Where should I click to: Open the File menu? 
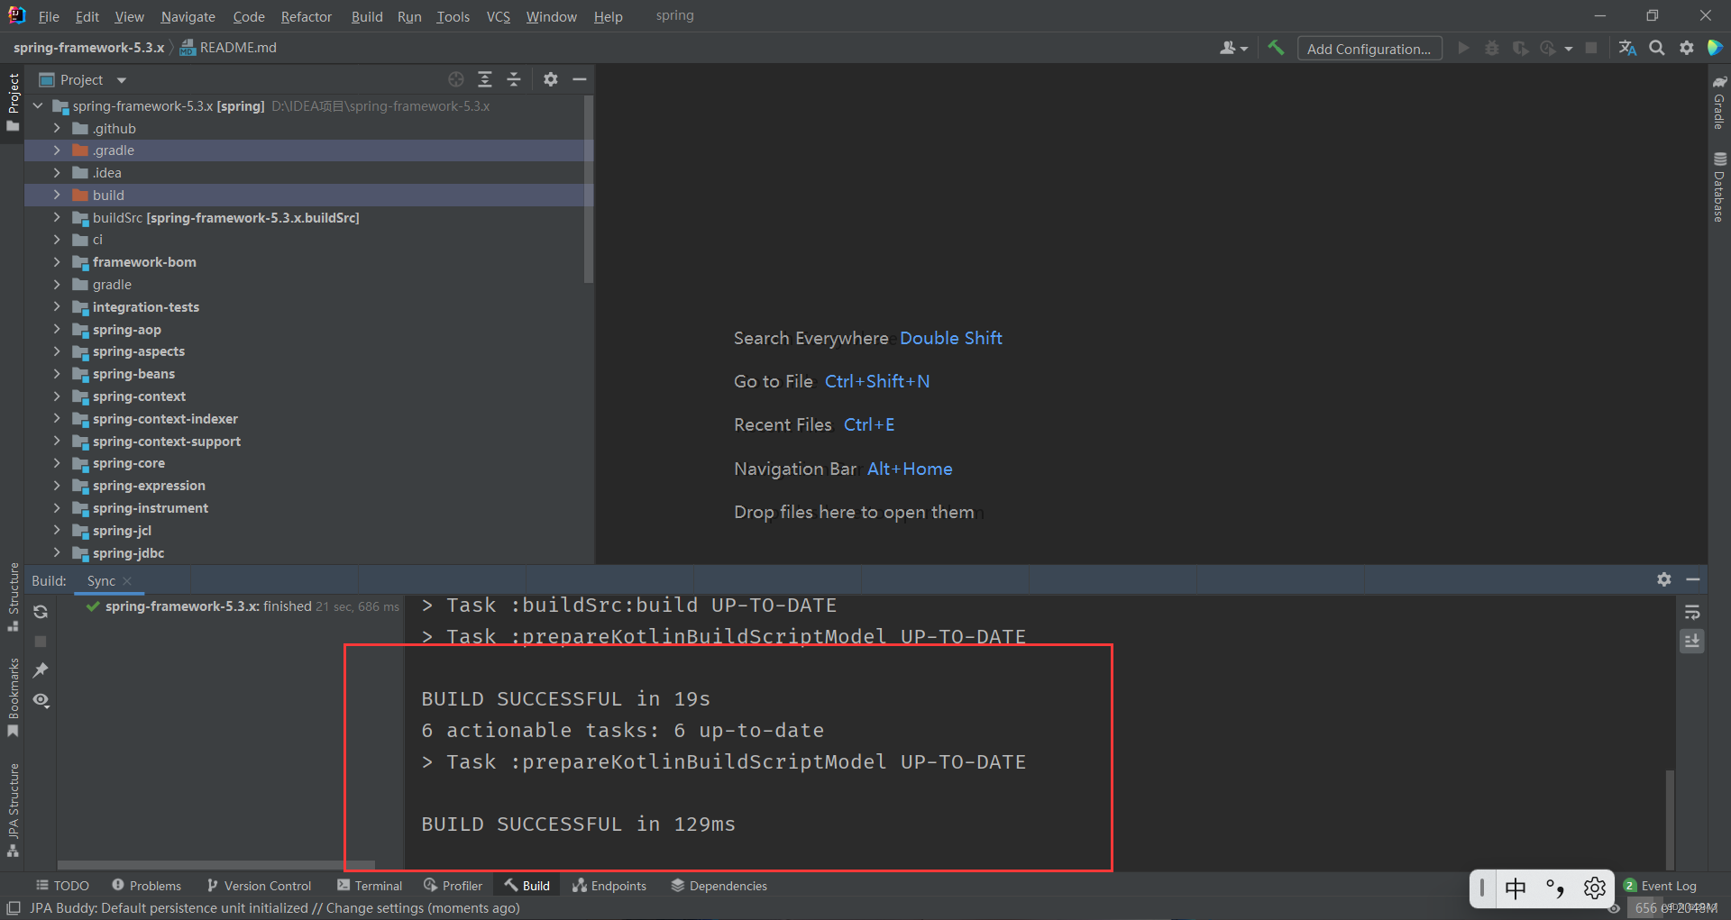49,16
